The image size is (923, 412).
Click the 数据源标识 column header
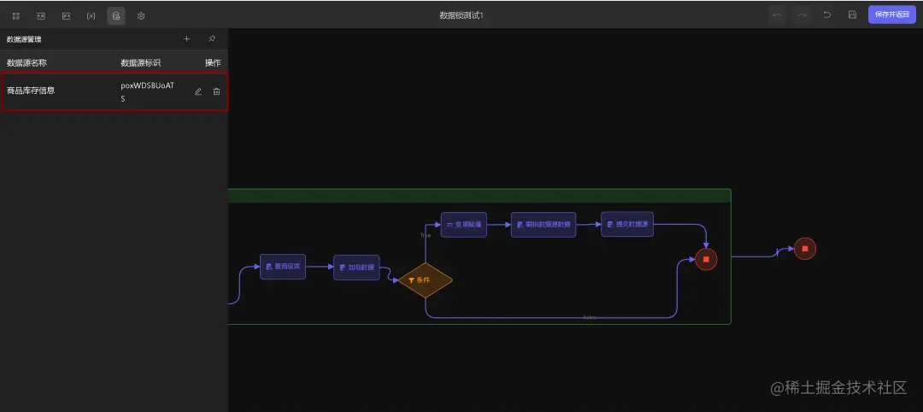(141, 62)
